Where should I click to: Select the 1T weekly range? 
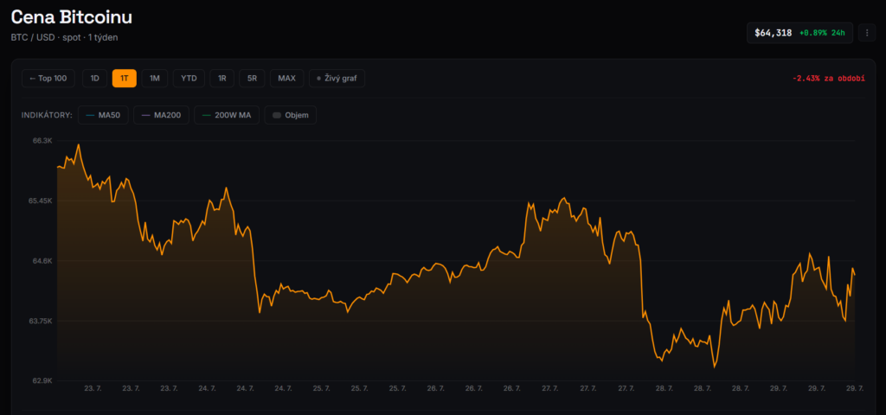click(125, 79)
